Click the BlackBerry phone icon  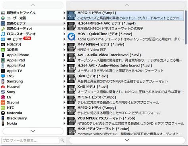point(3,118)
